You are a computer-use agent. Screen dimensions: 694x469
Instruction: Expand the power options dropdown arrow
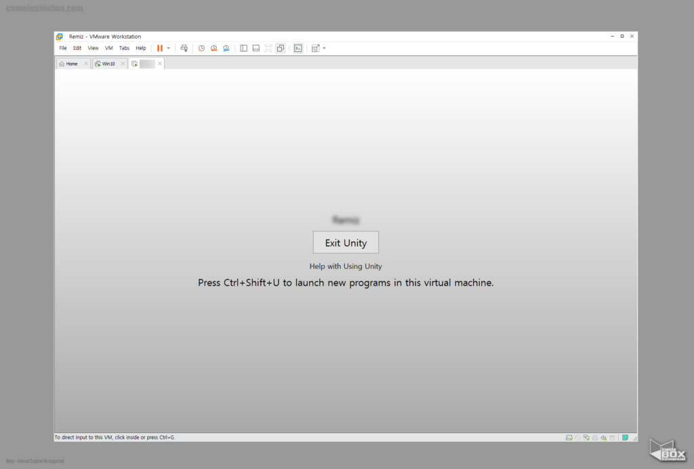pos(169,48)
